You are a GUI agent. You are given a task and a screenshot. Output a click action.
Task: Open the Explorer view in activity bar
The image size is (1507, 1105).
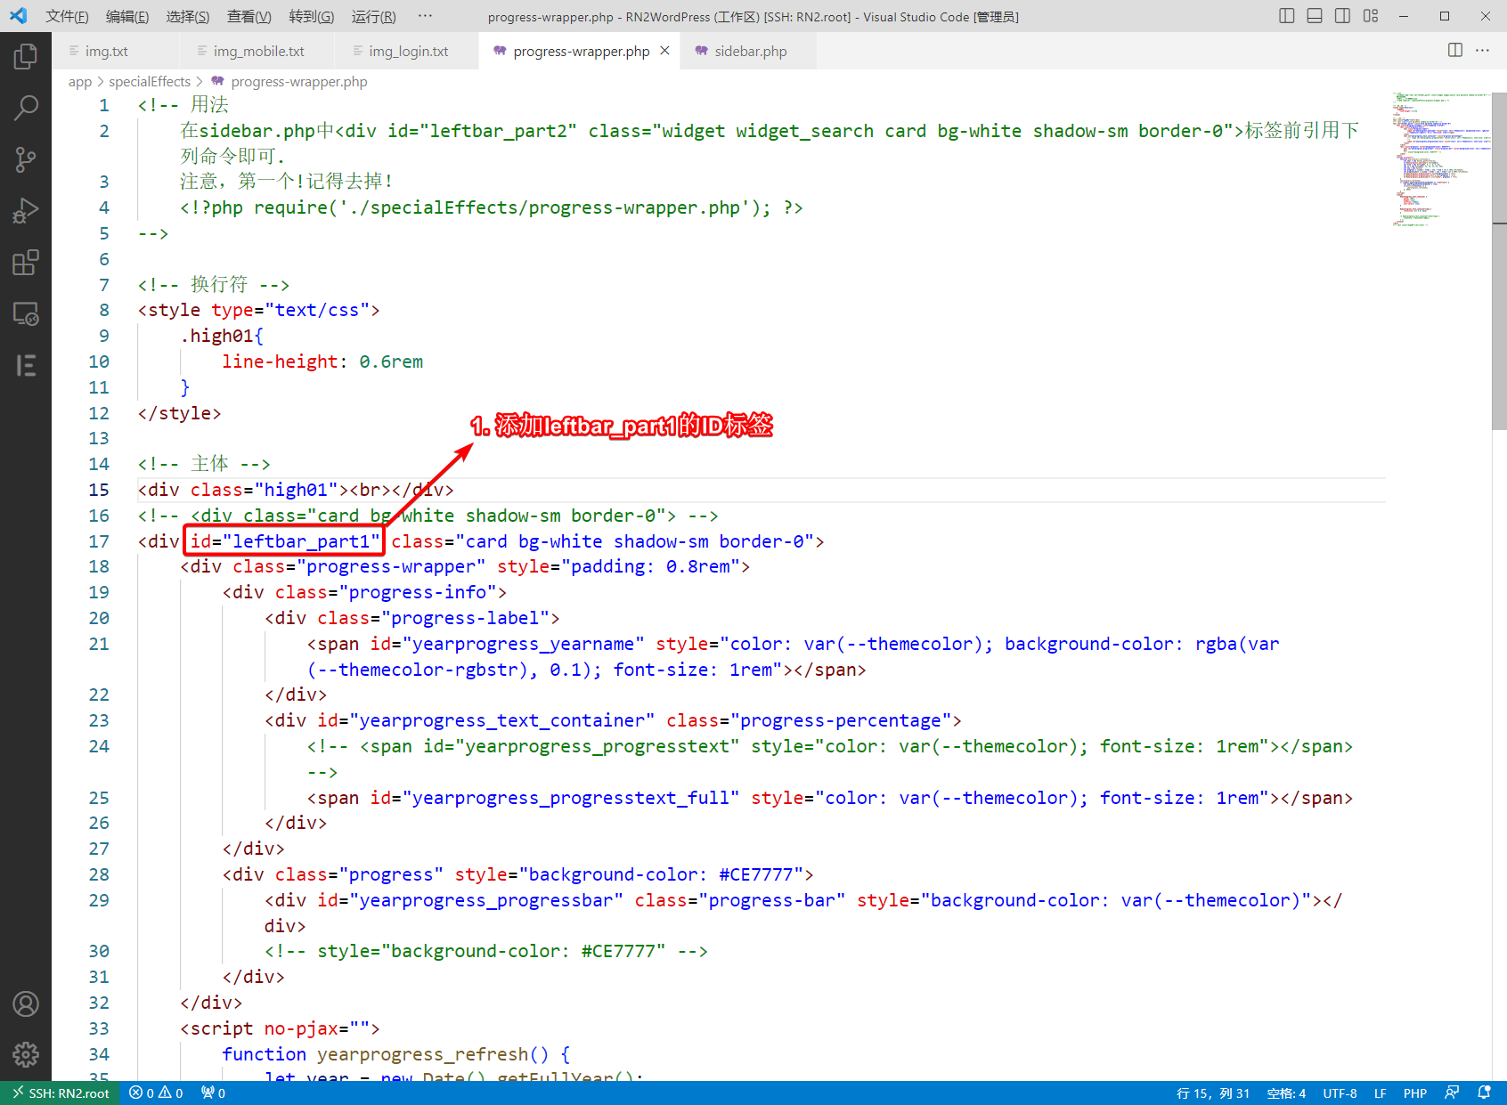pos(26,57)
